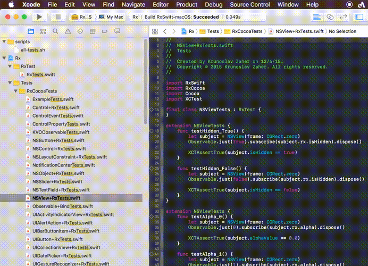Collapse the Rx project root
Image resolution: width=368 pixels, height=266 pixels.
4,58
